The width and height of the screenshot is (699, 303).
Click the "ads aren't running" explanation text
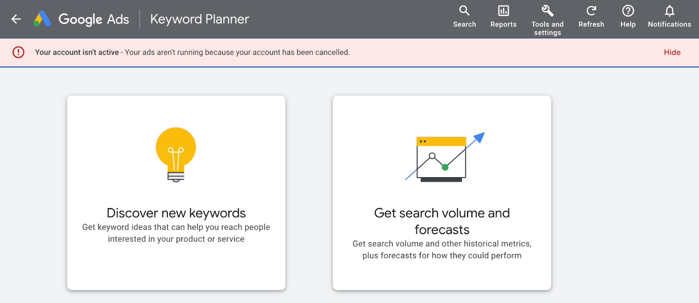pyautogui.click(x=237, y=52)
